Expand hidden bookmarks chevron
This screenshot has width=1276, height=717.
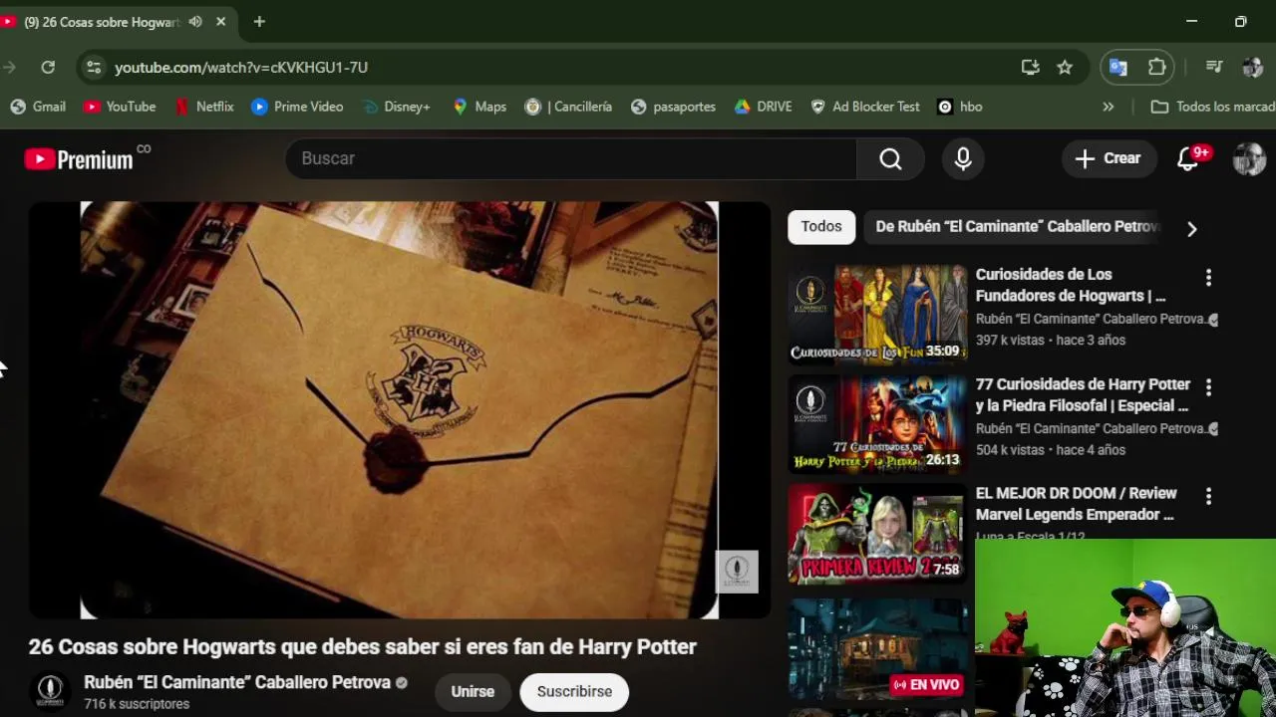1108,107
